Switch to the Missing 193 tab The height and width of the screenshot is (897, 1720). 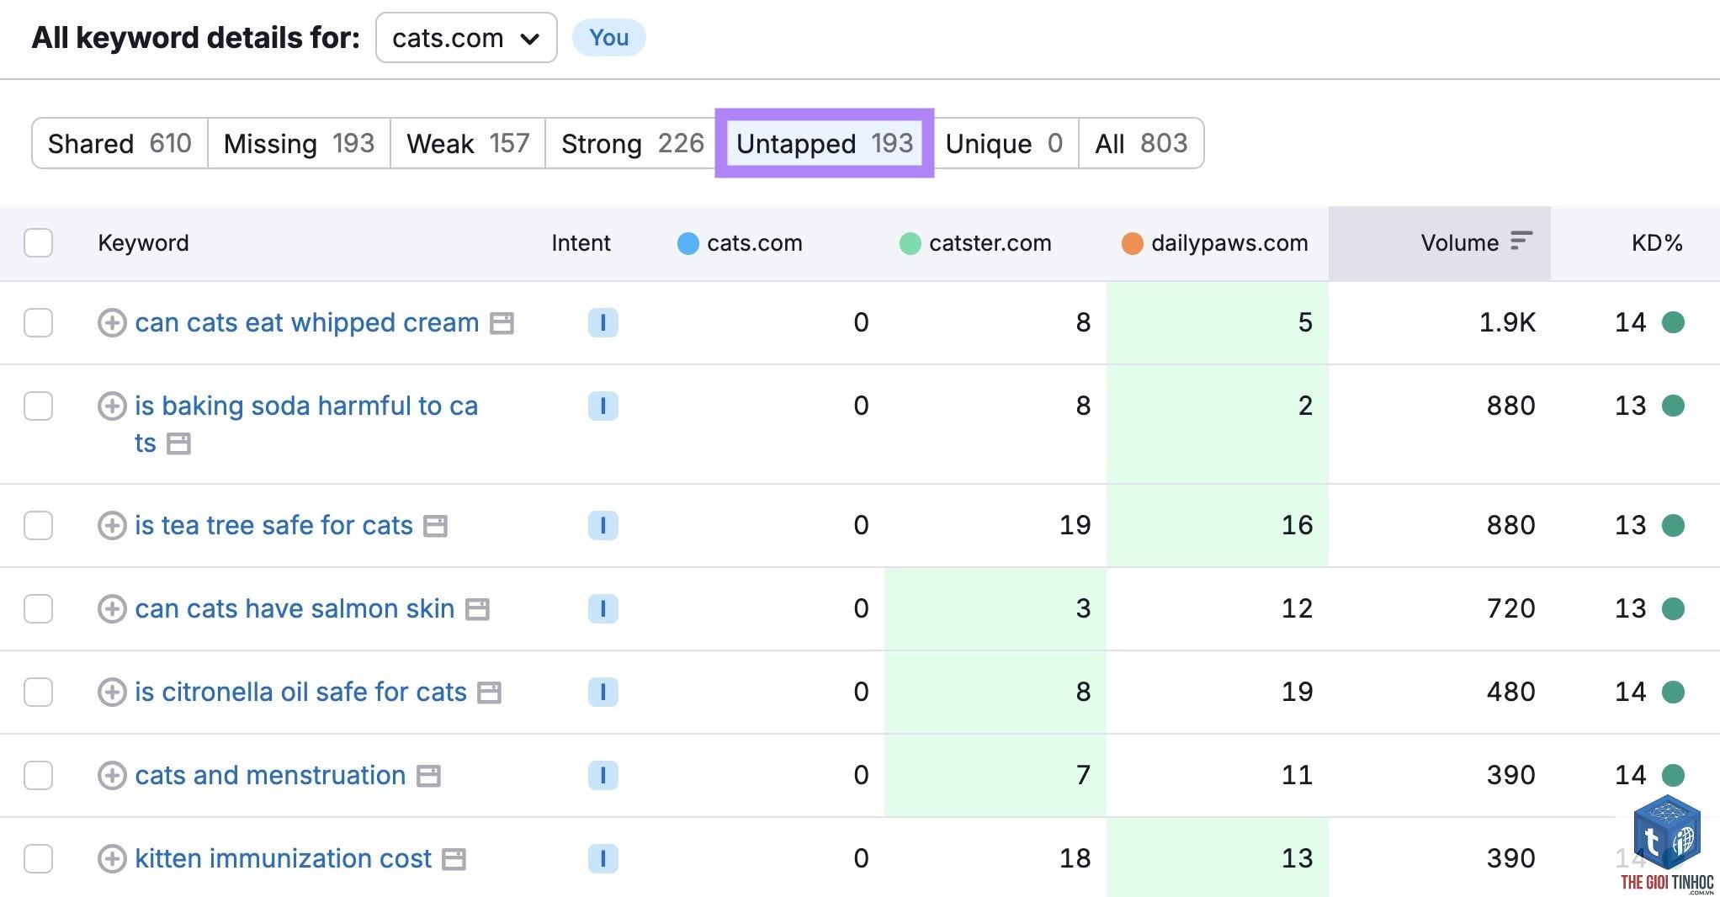[299, 143]
